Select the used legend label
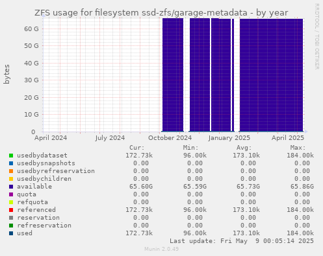 tap(25, 233)
